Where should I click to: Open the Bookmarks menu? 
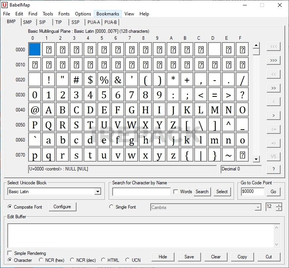pyautogui.click(x=108, y=14)
